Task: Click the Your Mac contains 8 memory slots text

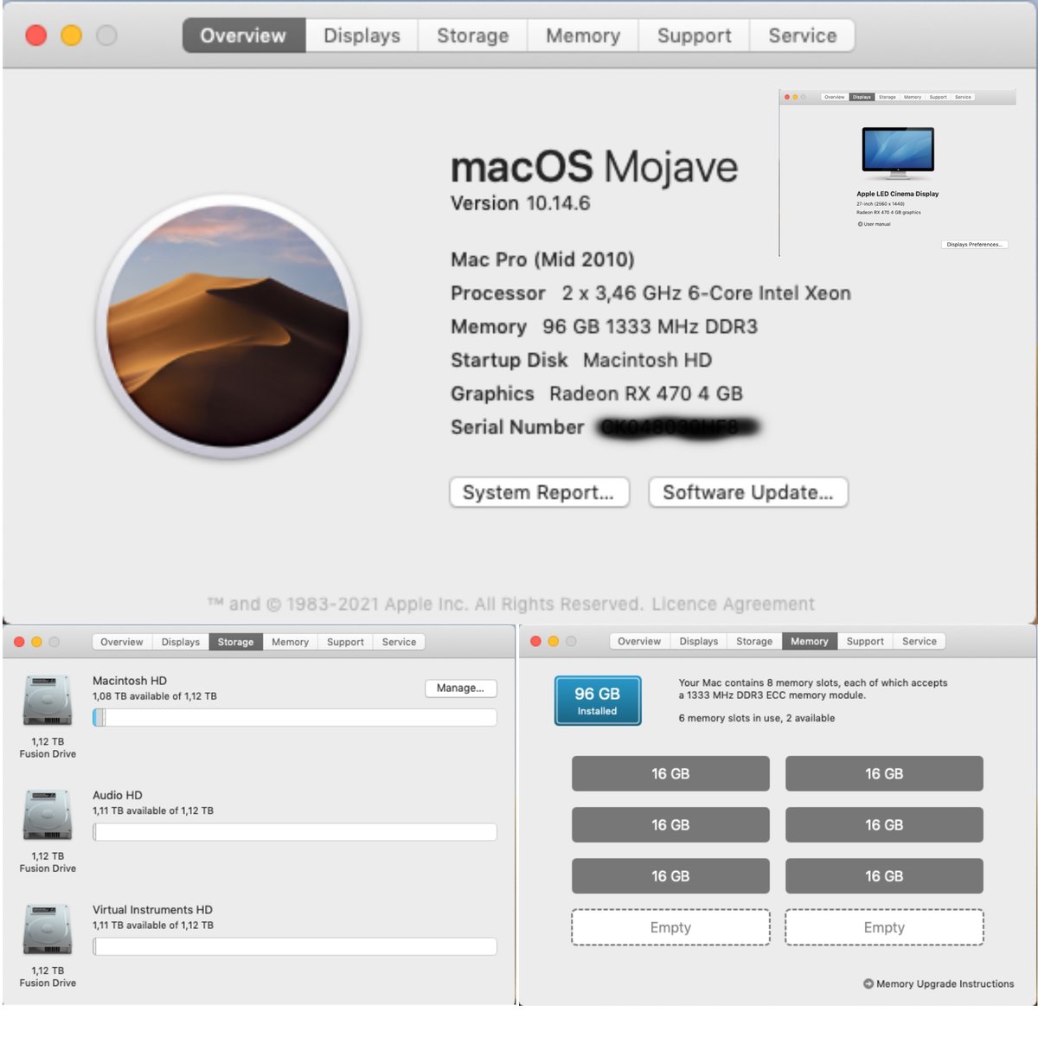Action: click(x=813, y=689)
